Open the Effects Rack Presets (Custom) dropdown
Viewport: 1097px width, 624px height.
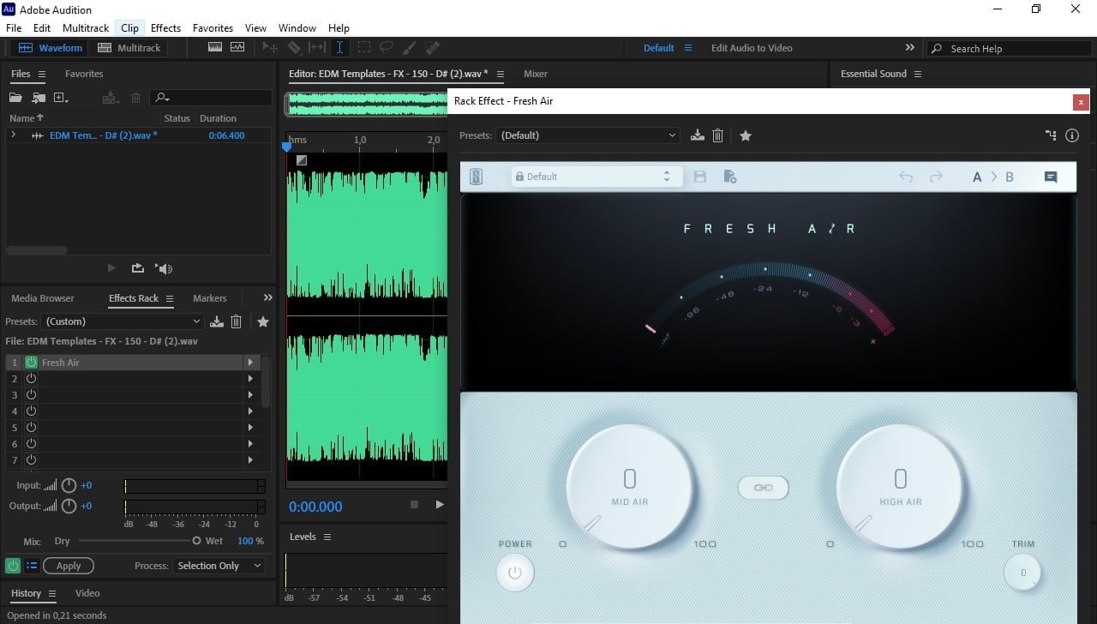[x=123, y=321]
